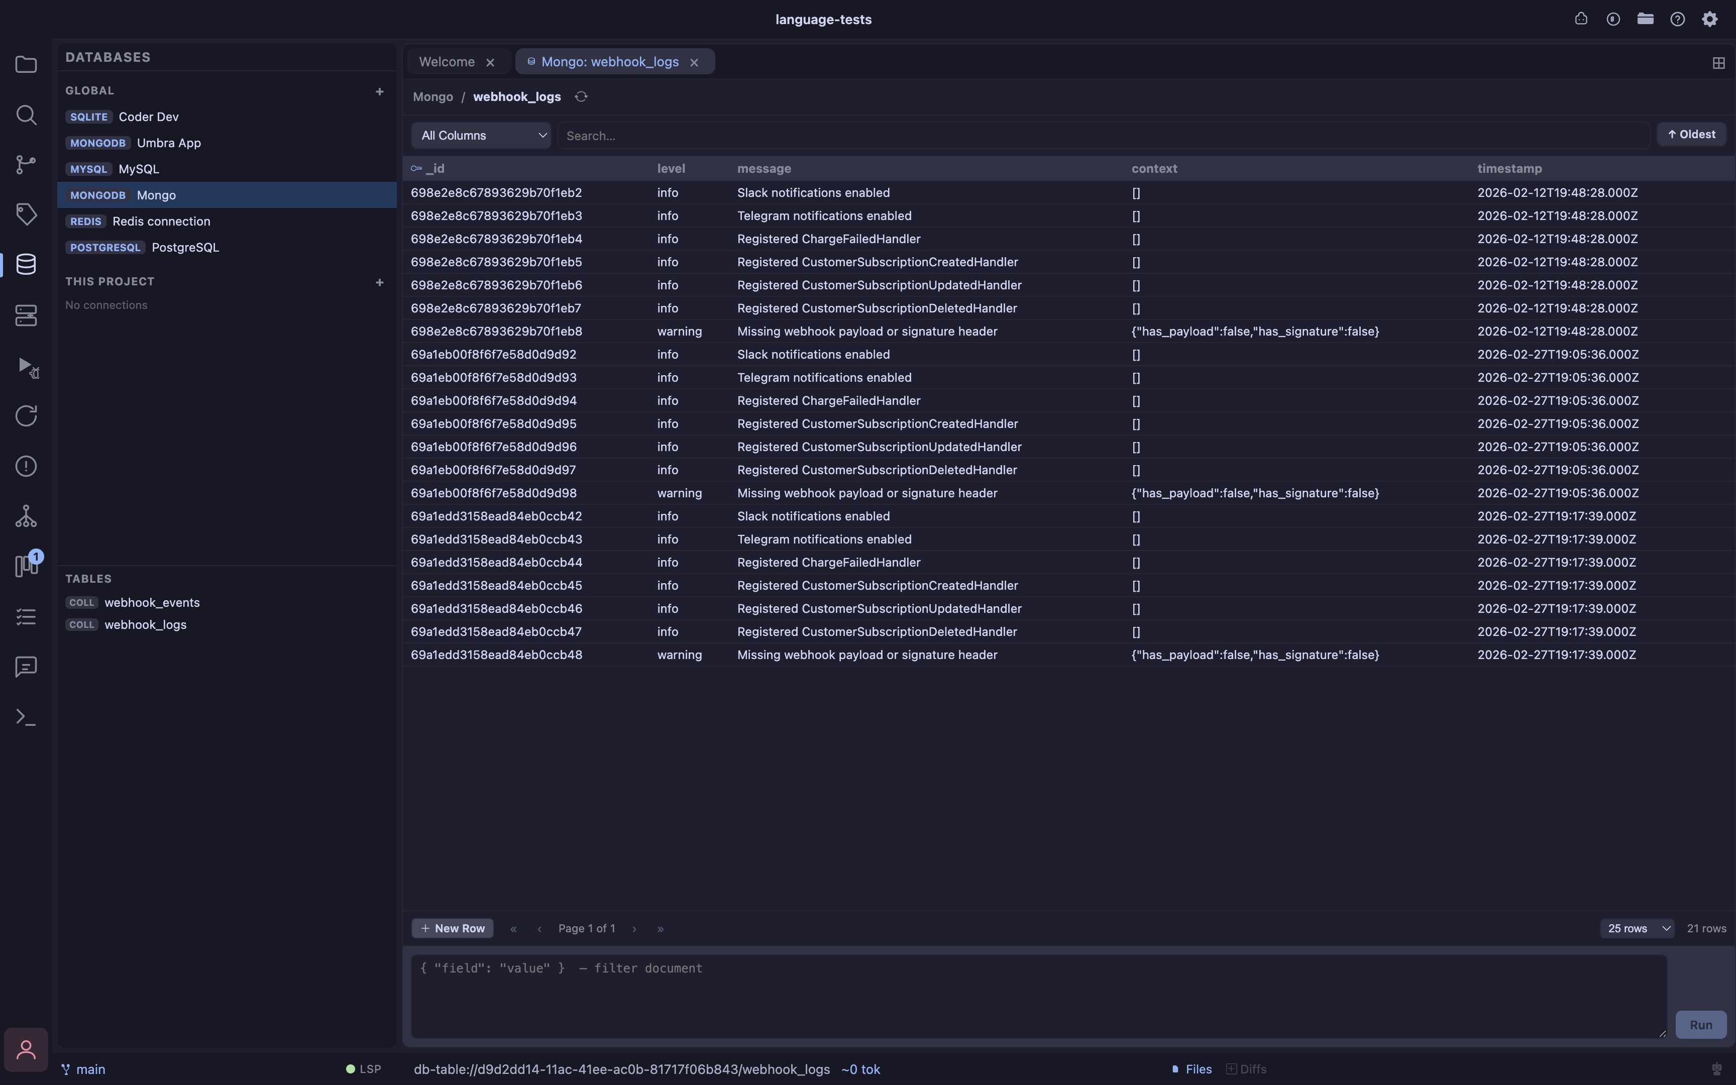
Task: Go to the next page arrow
Action: (634, 929)
